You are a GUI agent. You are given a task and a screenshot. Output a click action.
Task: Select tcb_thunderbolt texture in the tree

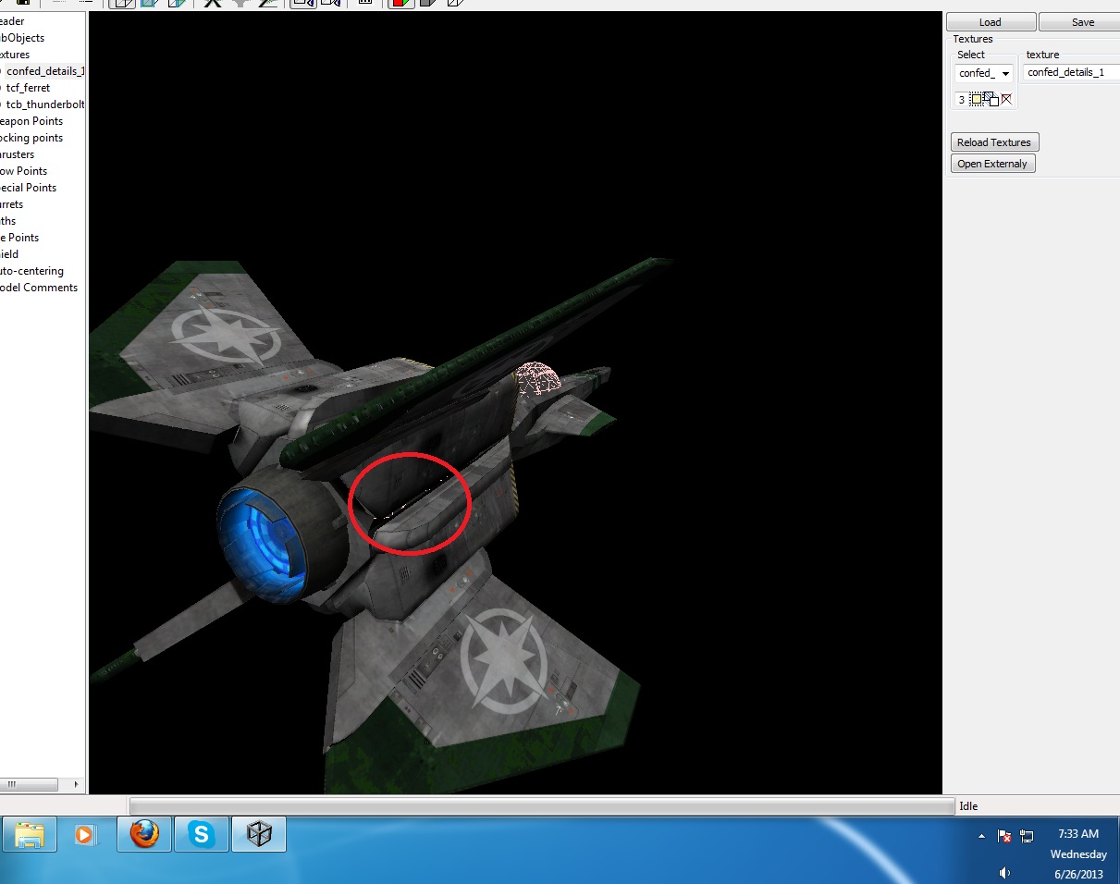click(44, 104)
